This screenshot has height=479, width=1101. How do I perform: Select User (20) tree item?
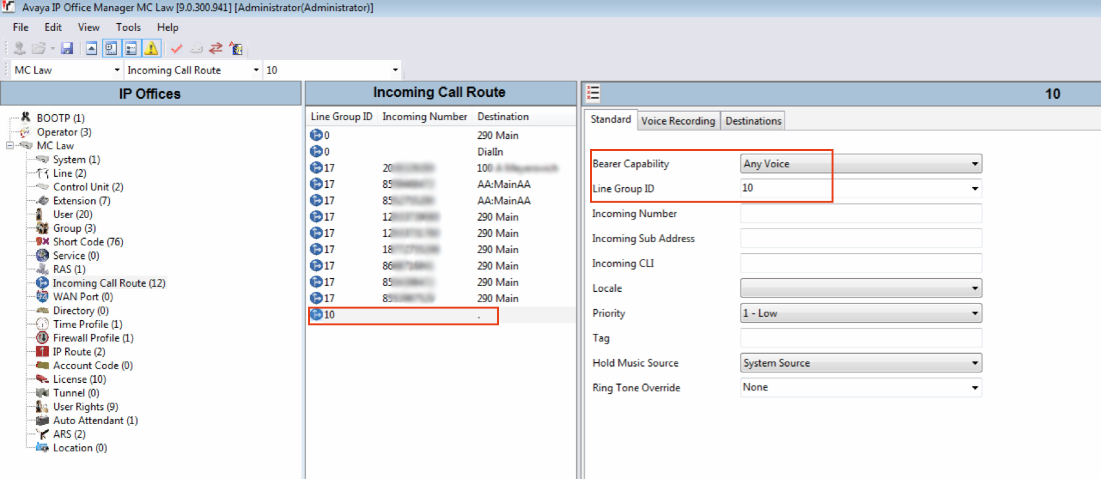point(72,214)
